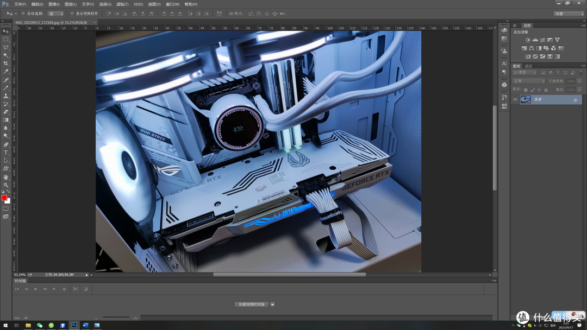Click the 创建视频时间轴 button

point(252,304)
